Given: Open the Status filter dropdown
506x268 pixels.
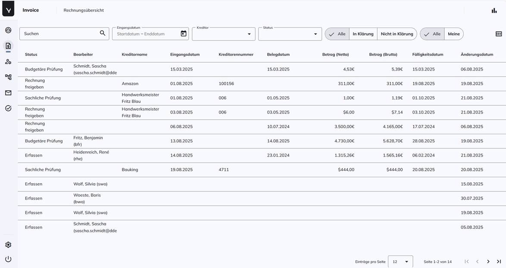Looking at the screenshot, I should point(290,34).
